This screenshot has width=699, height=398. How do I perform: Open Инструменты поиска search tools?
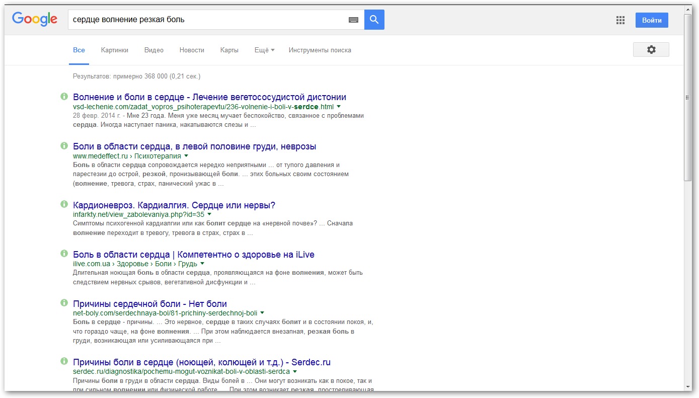pos(320,50)
